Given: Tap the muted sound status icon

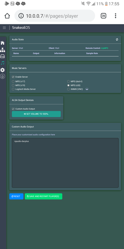Looking at the screenshot, I should pyautogui.click(x=83, y=4).
